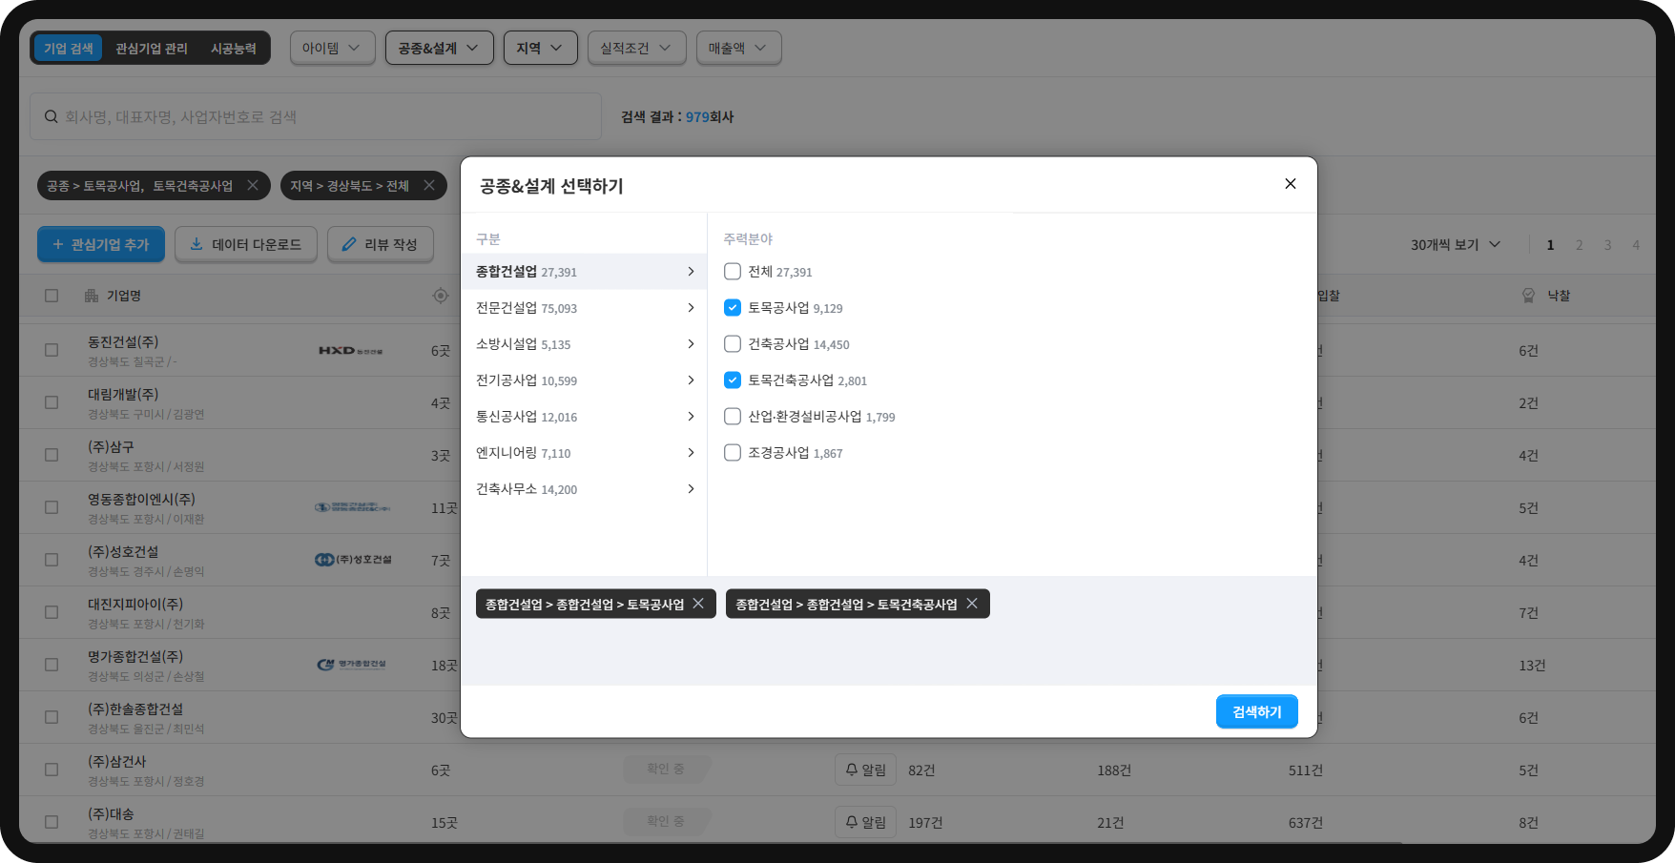Select the row checkbox for 명가종합건설(주)
Screen dimensions: 1675x863
point(52,665)
